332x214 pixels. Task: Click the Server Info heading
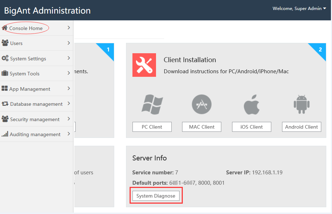click(150, 158)
